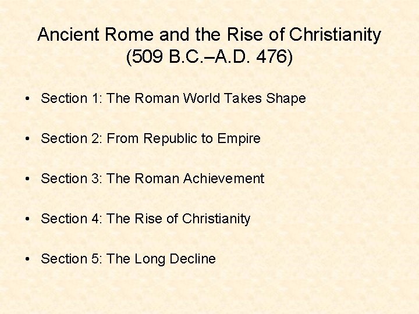Open "The Roman World Takes Shape" text
Viewport: 419px width, 314px height.
[206, 98]
